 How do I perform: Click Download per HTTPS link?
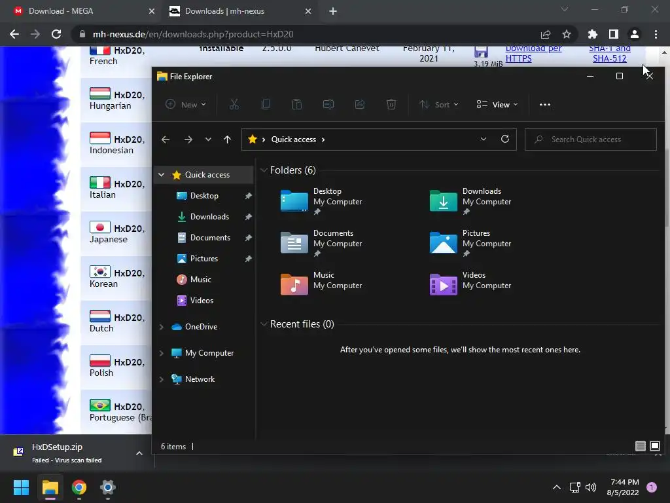point(533,54)
